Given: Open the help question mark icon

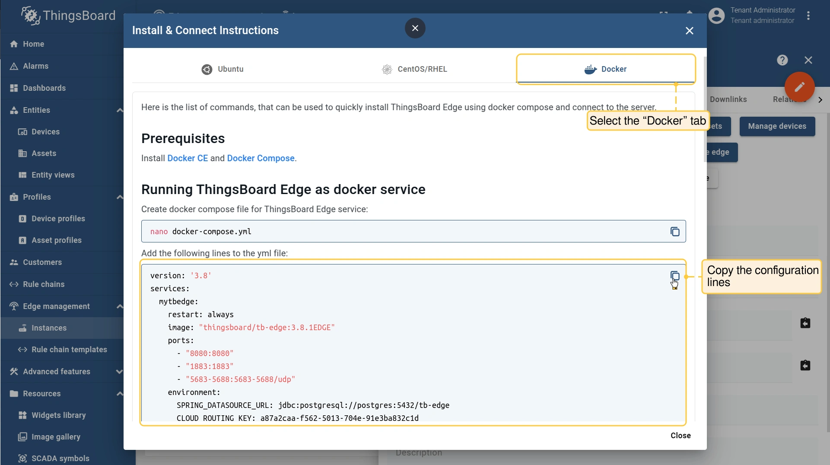Looking at the screenshot, I should coord(782,60).
